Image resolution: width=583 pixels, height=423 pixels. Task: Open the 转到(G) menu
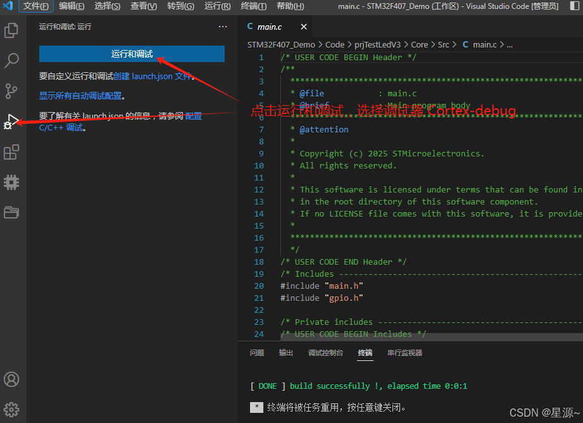[180, 6]
